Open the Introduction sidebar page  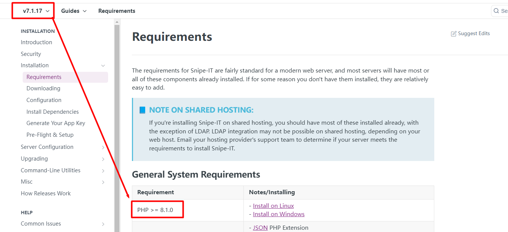pos(36,42)
